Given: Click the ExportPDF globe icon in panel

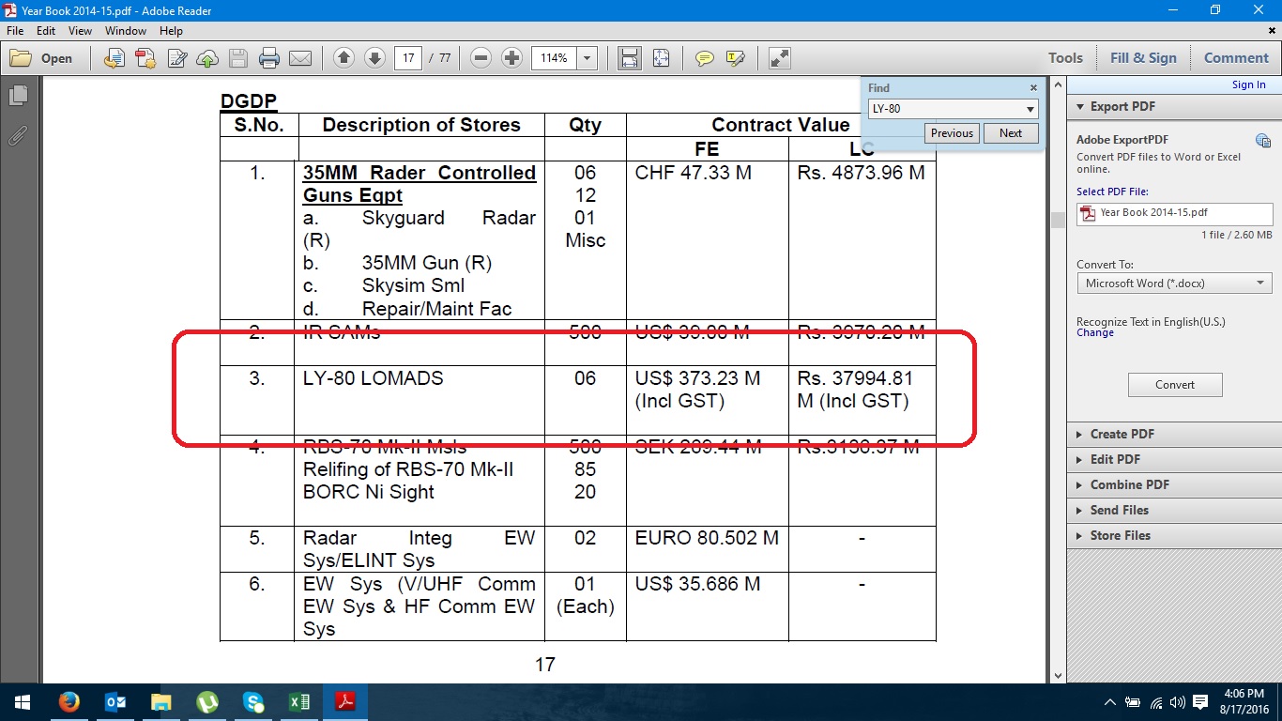Looking at the screenshot, I should coord(1263,140).
